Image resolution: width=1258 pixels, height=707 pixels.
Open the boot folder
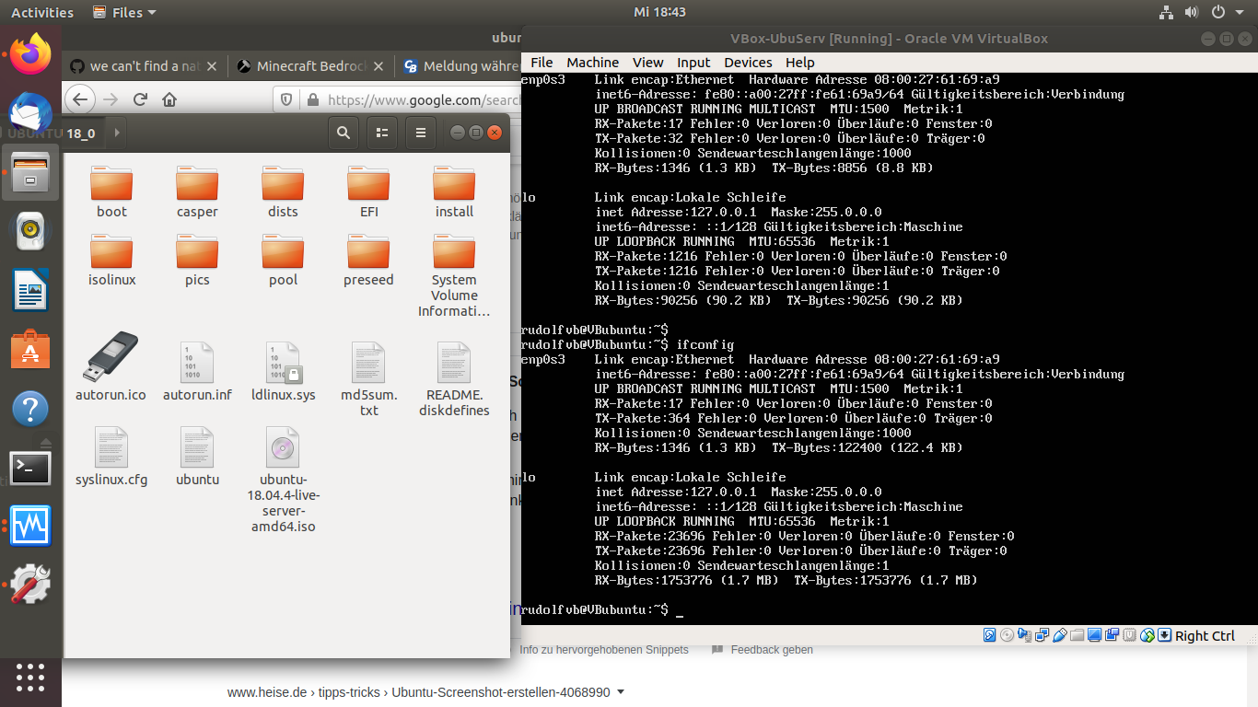(111, 191)
